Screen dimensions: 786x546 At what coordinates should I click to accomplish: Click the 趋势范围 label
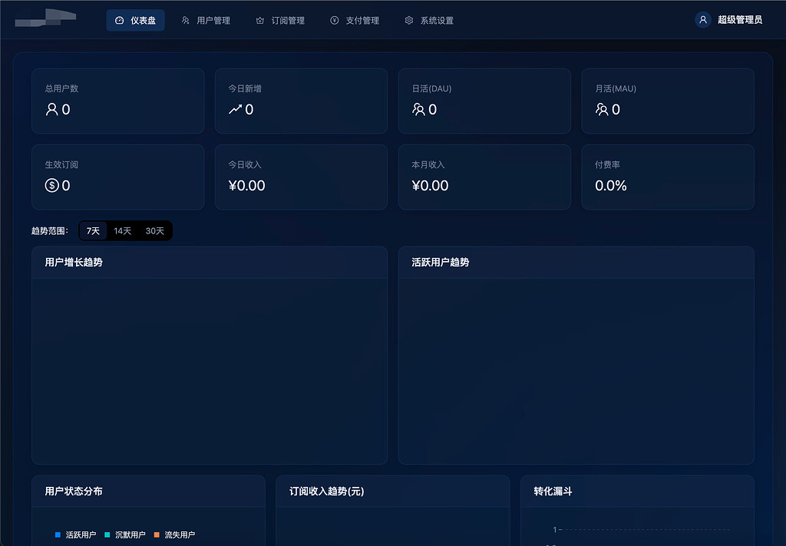[x=50, y=230]
